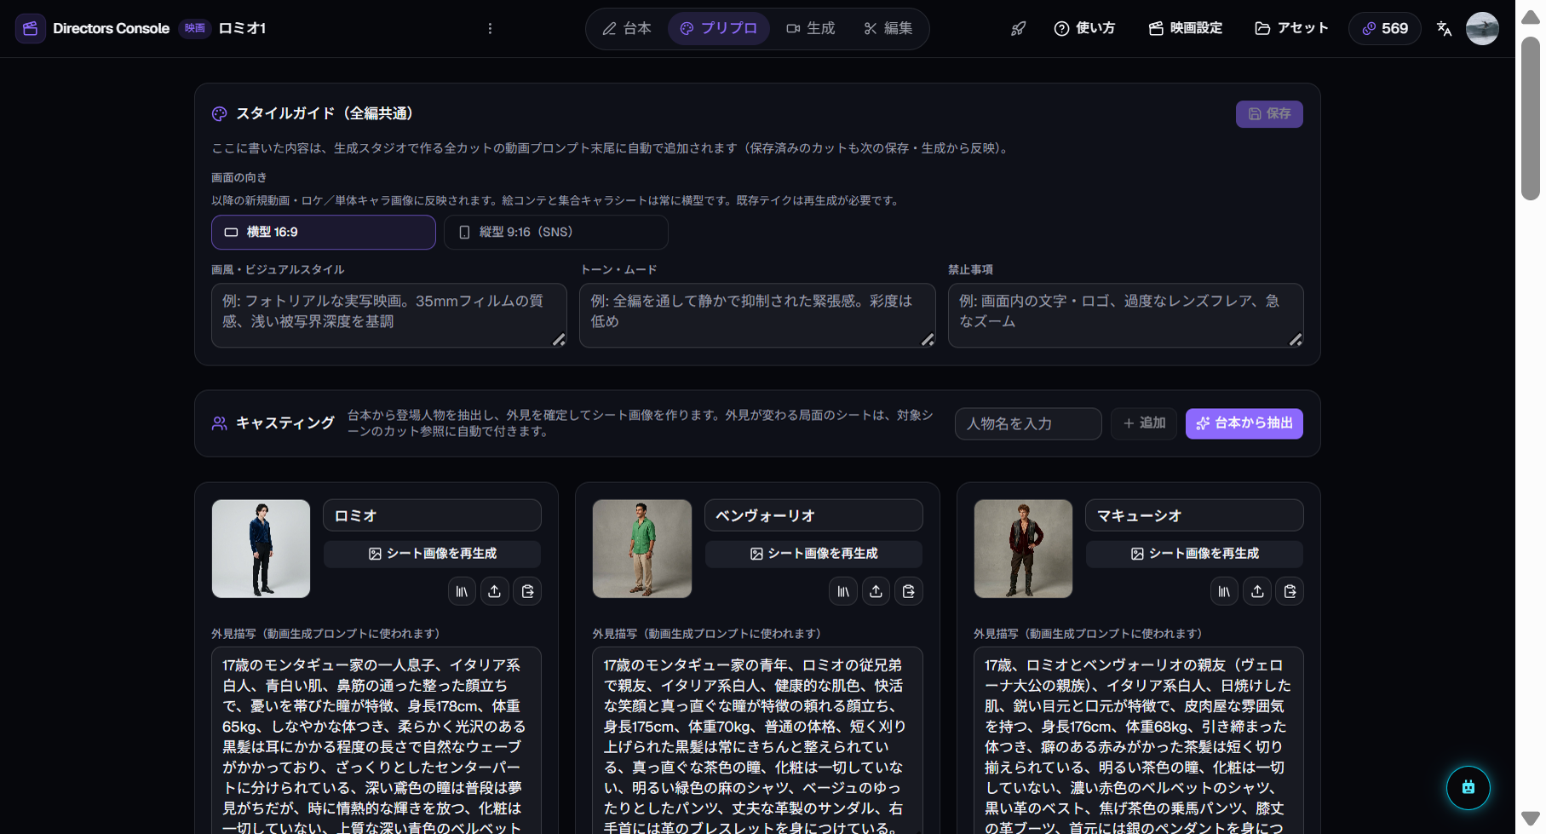
Task: Switch to the 編集 tab
Action: [888, 28]
